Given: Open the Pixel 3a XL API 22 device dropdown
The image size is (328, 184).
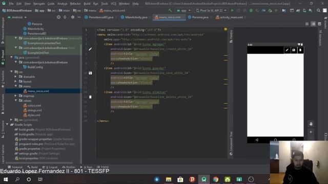Looking at the screenshot, I should coord(211,10).
